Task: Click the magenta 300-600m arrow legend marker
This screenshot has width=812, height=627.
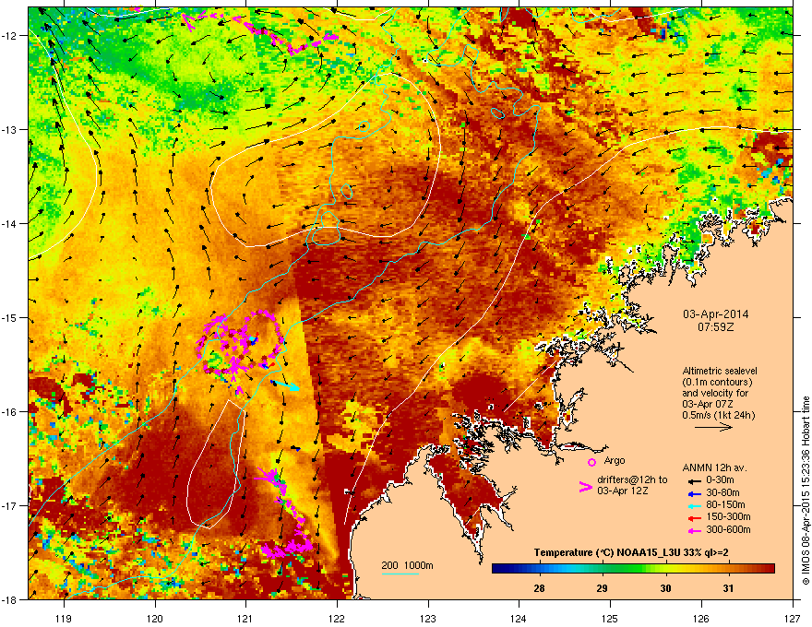Action: (695, 530)
